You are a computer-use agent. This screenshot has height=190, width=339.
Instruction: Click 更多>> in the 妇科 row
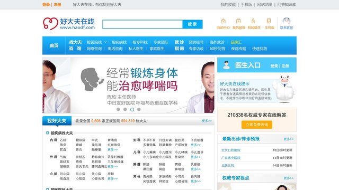[x=195, y=145]
